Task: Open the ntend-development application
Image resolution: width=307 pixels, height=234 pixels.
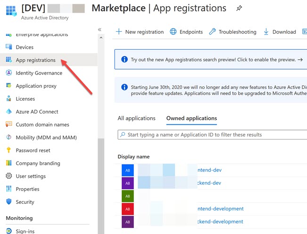Action: click(220, 208)
